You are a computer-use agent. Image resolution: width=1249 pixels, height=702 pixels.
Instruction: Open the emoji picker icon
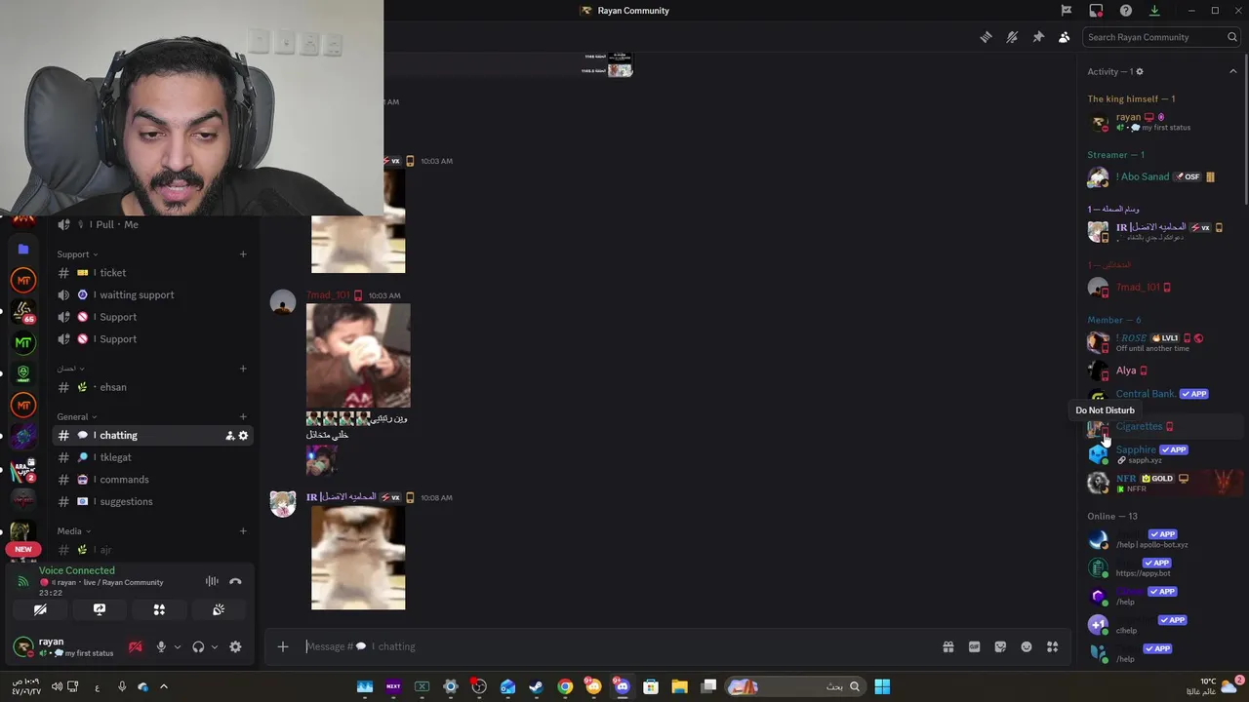pos(1027,646)
